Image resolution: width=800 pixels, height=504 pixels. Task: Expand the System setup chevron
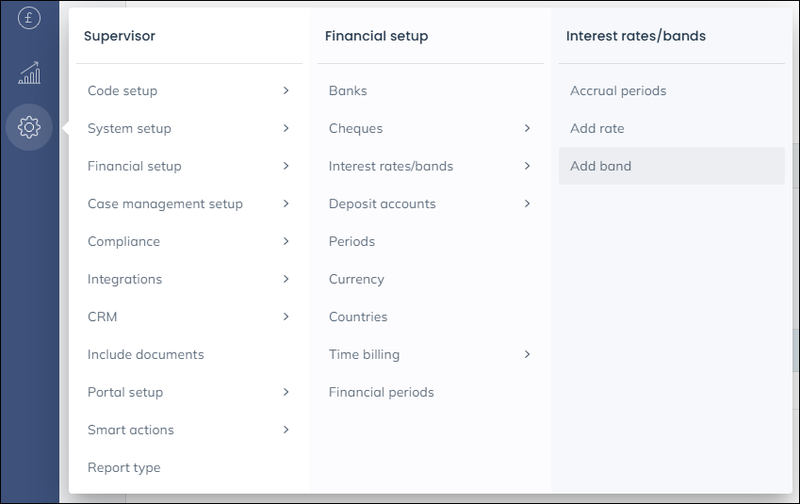click(x=286, y=128)
